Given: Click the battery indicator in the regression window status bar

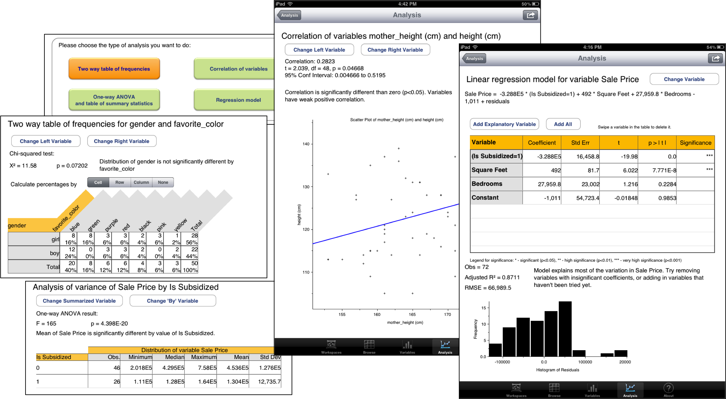Looking at the screenshot, I should 721,47.
